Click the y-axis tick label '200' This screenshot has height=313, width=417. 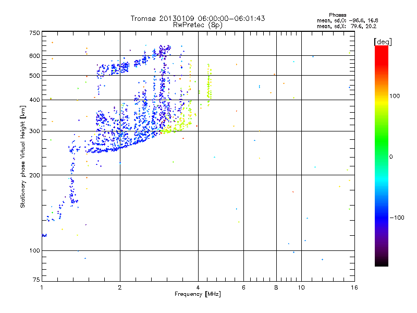click(35, 175)
